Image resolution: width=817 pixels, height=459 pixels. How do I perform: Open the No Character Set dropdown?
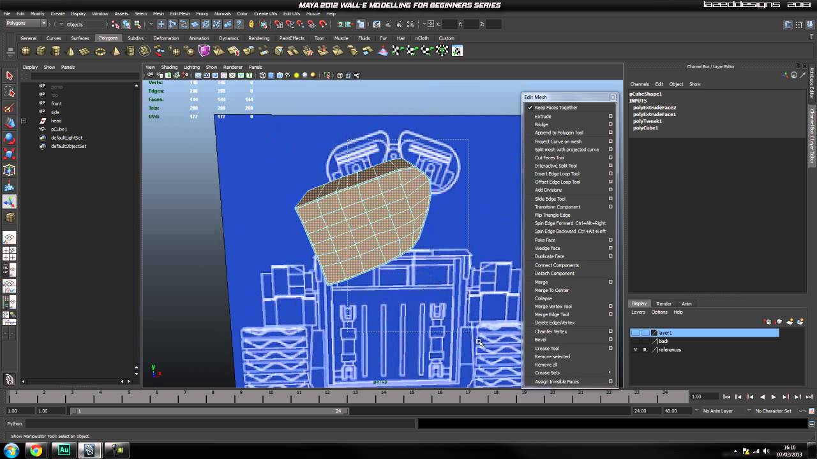click(776, 411)
